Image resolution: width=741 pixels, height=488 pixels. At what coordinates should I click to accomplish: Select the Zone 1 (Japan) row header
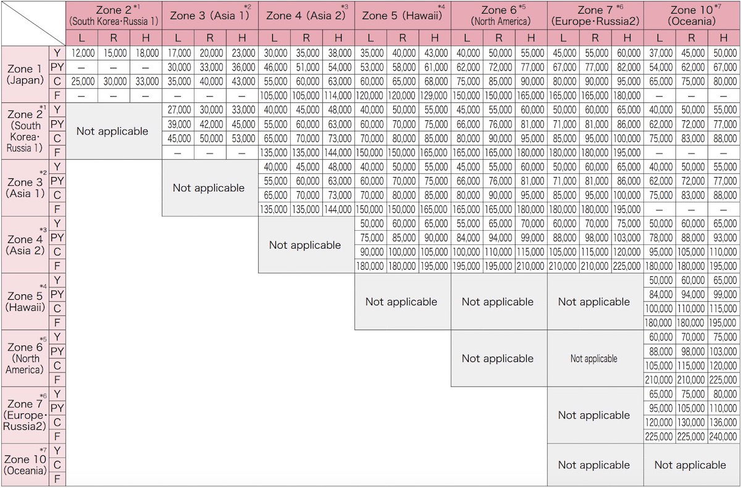[25, 75]
